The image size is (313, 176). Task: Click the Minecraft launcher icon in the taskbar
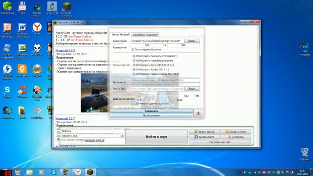point(90,172)
